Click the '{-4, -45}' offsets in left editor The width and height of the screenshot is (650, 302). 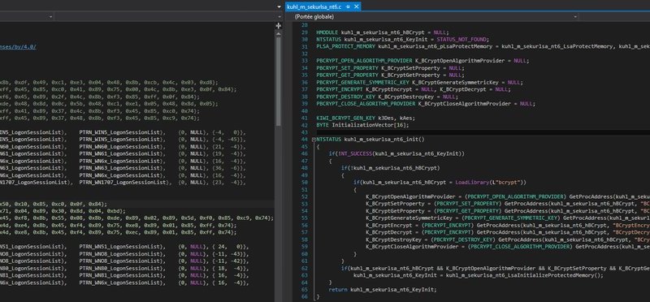click(226, 140)
